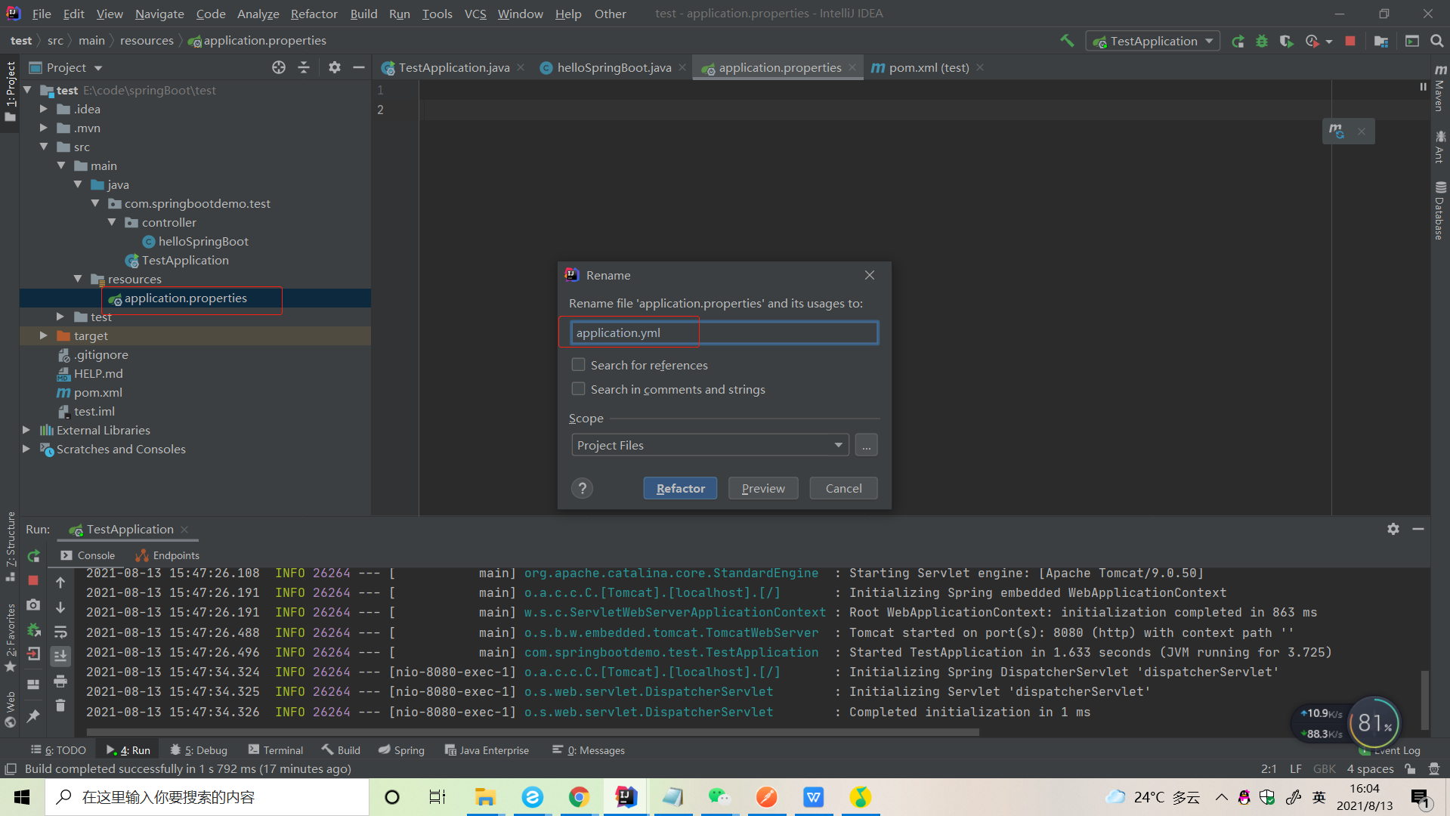Viewport: 1450px width, 816px height.
Task: Dump threads camera icon
Action: tap(33, 605)
